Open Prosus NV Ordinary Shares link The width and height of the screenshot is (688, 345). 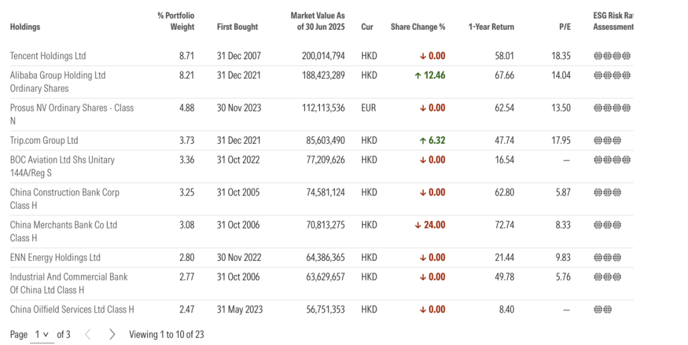point(71,108)
